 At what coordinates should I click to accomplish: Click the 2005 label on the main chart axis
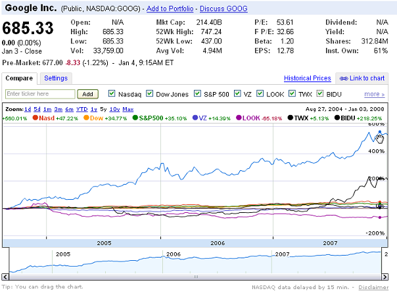[x=104, y=243]
